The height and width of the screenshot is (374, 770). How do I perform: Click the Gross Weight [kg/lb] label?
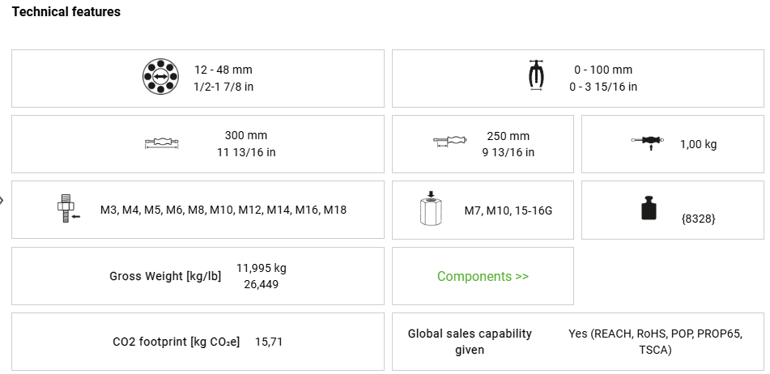click(165, 276)
